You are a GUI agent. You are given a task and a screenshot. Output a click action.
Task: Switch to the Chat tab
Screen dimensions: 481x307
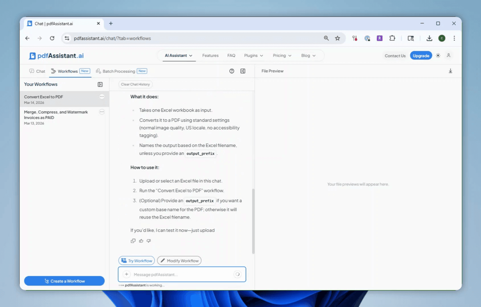tap(37, 71)
